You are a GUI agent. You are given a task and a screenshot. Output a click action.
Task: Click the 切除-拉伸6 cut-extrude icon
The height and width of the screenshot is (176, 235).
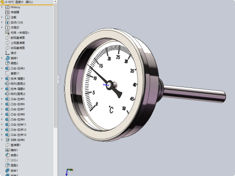[7, 140]
